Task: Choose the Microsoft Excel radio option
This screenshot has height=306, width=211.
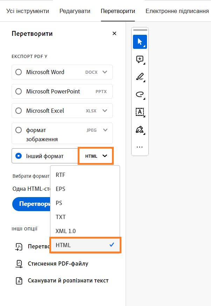Action: pos(19,111)
